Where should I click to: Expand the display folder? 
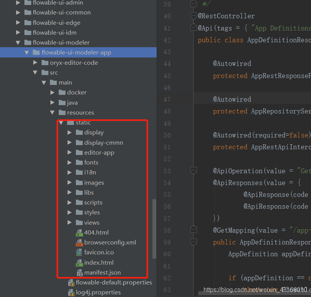(70, 133)
